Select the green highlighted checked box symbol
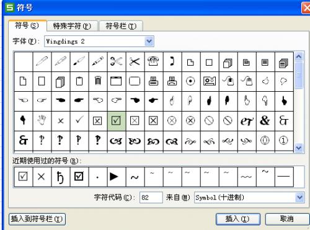 point(117,121)
